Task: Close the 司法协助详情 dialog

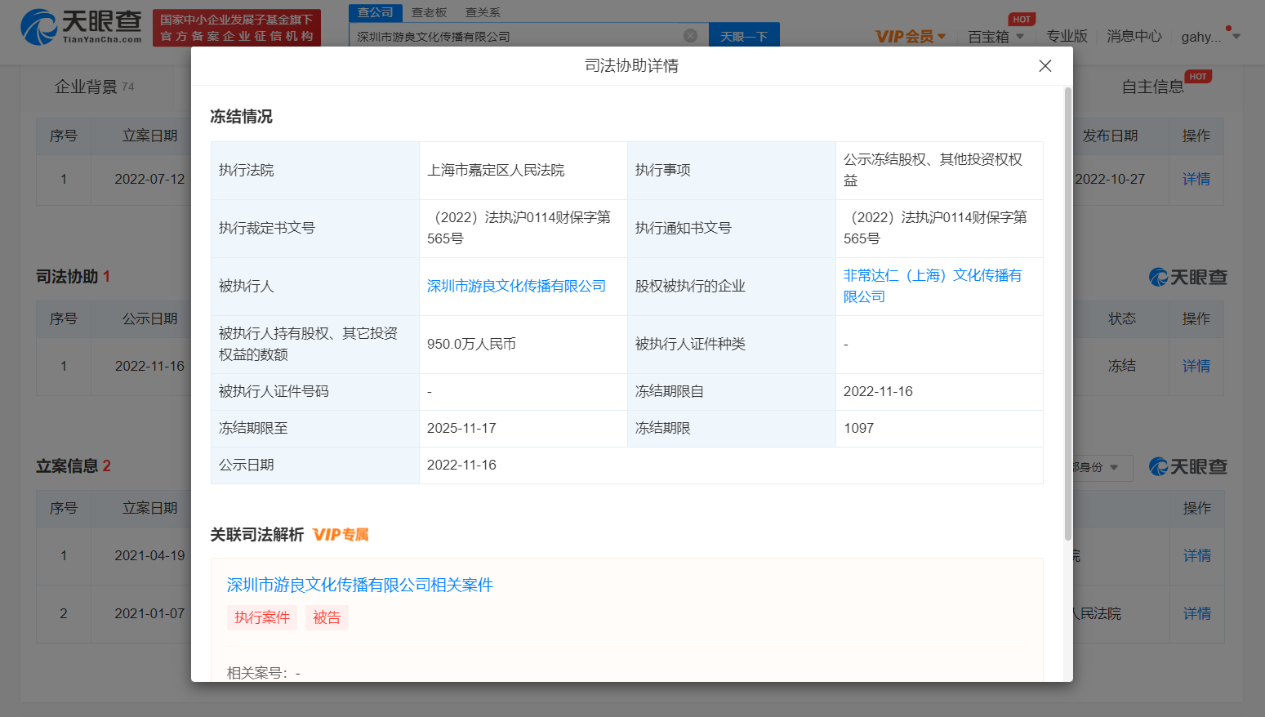Action: (1045, 66)
